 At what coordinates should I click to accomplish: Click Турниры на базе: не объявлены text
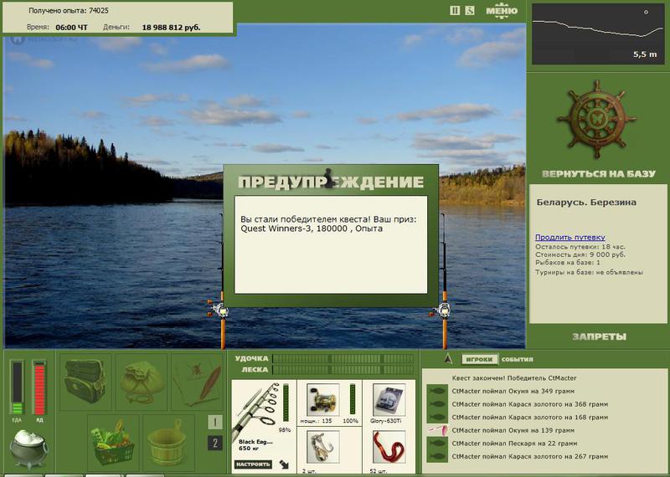pyautogui.click(x=589, y=273)
